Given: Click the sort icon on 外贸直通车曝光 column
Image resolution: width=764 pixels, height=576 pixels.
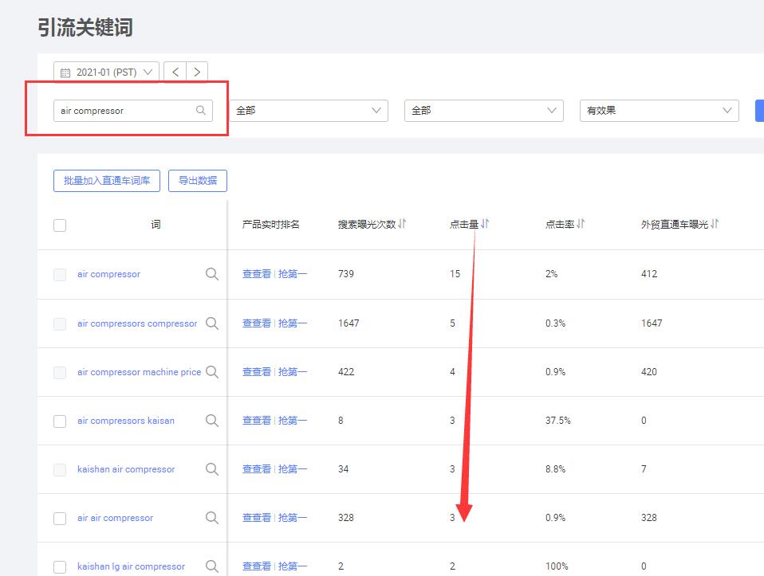Looking at the screenshot, I should [x=712, y=224].
